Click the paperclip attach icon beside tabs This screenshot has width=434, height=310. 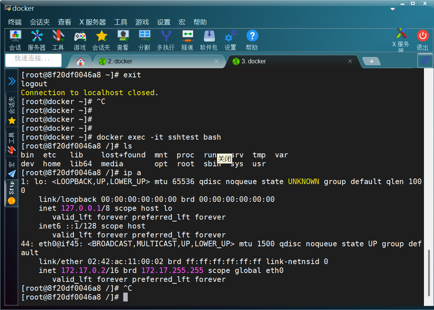425,60
